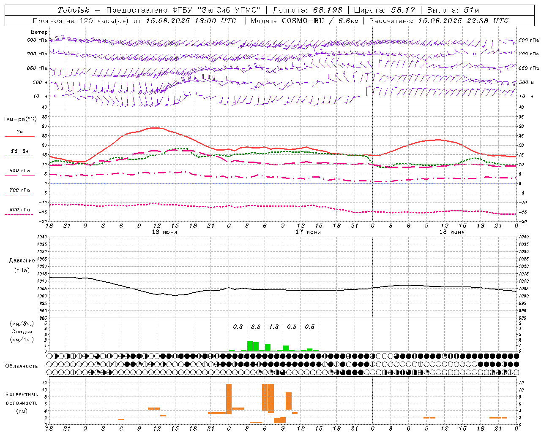Click the '18 июня' date label

point(452,232)
